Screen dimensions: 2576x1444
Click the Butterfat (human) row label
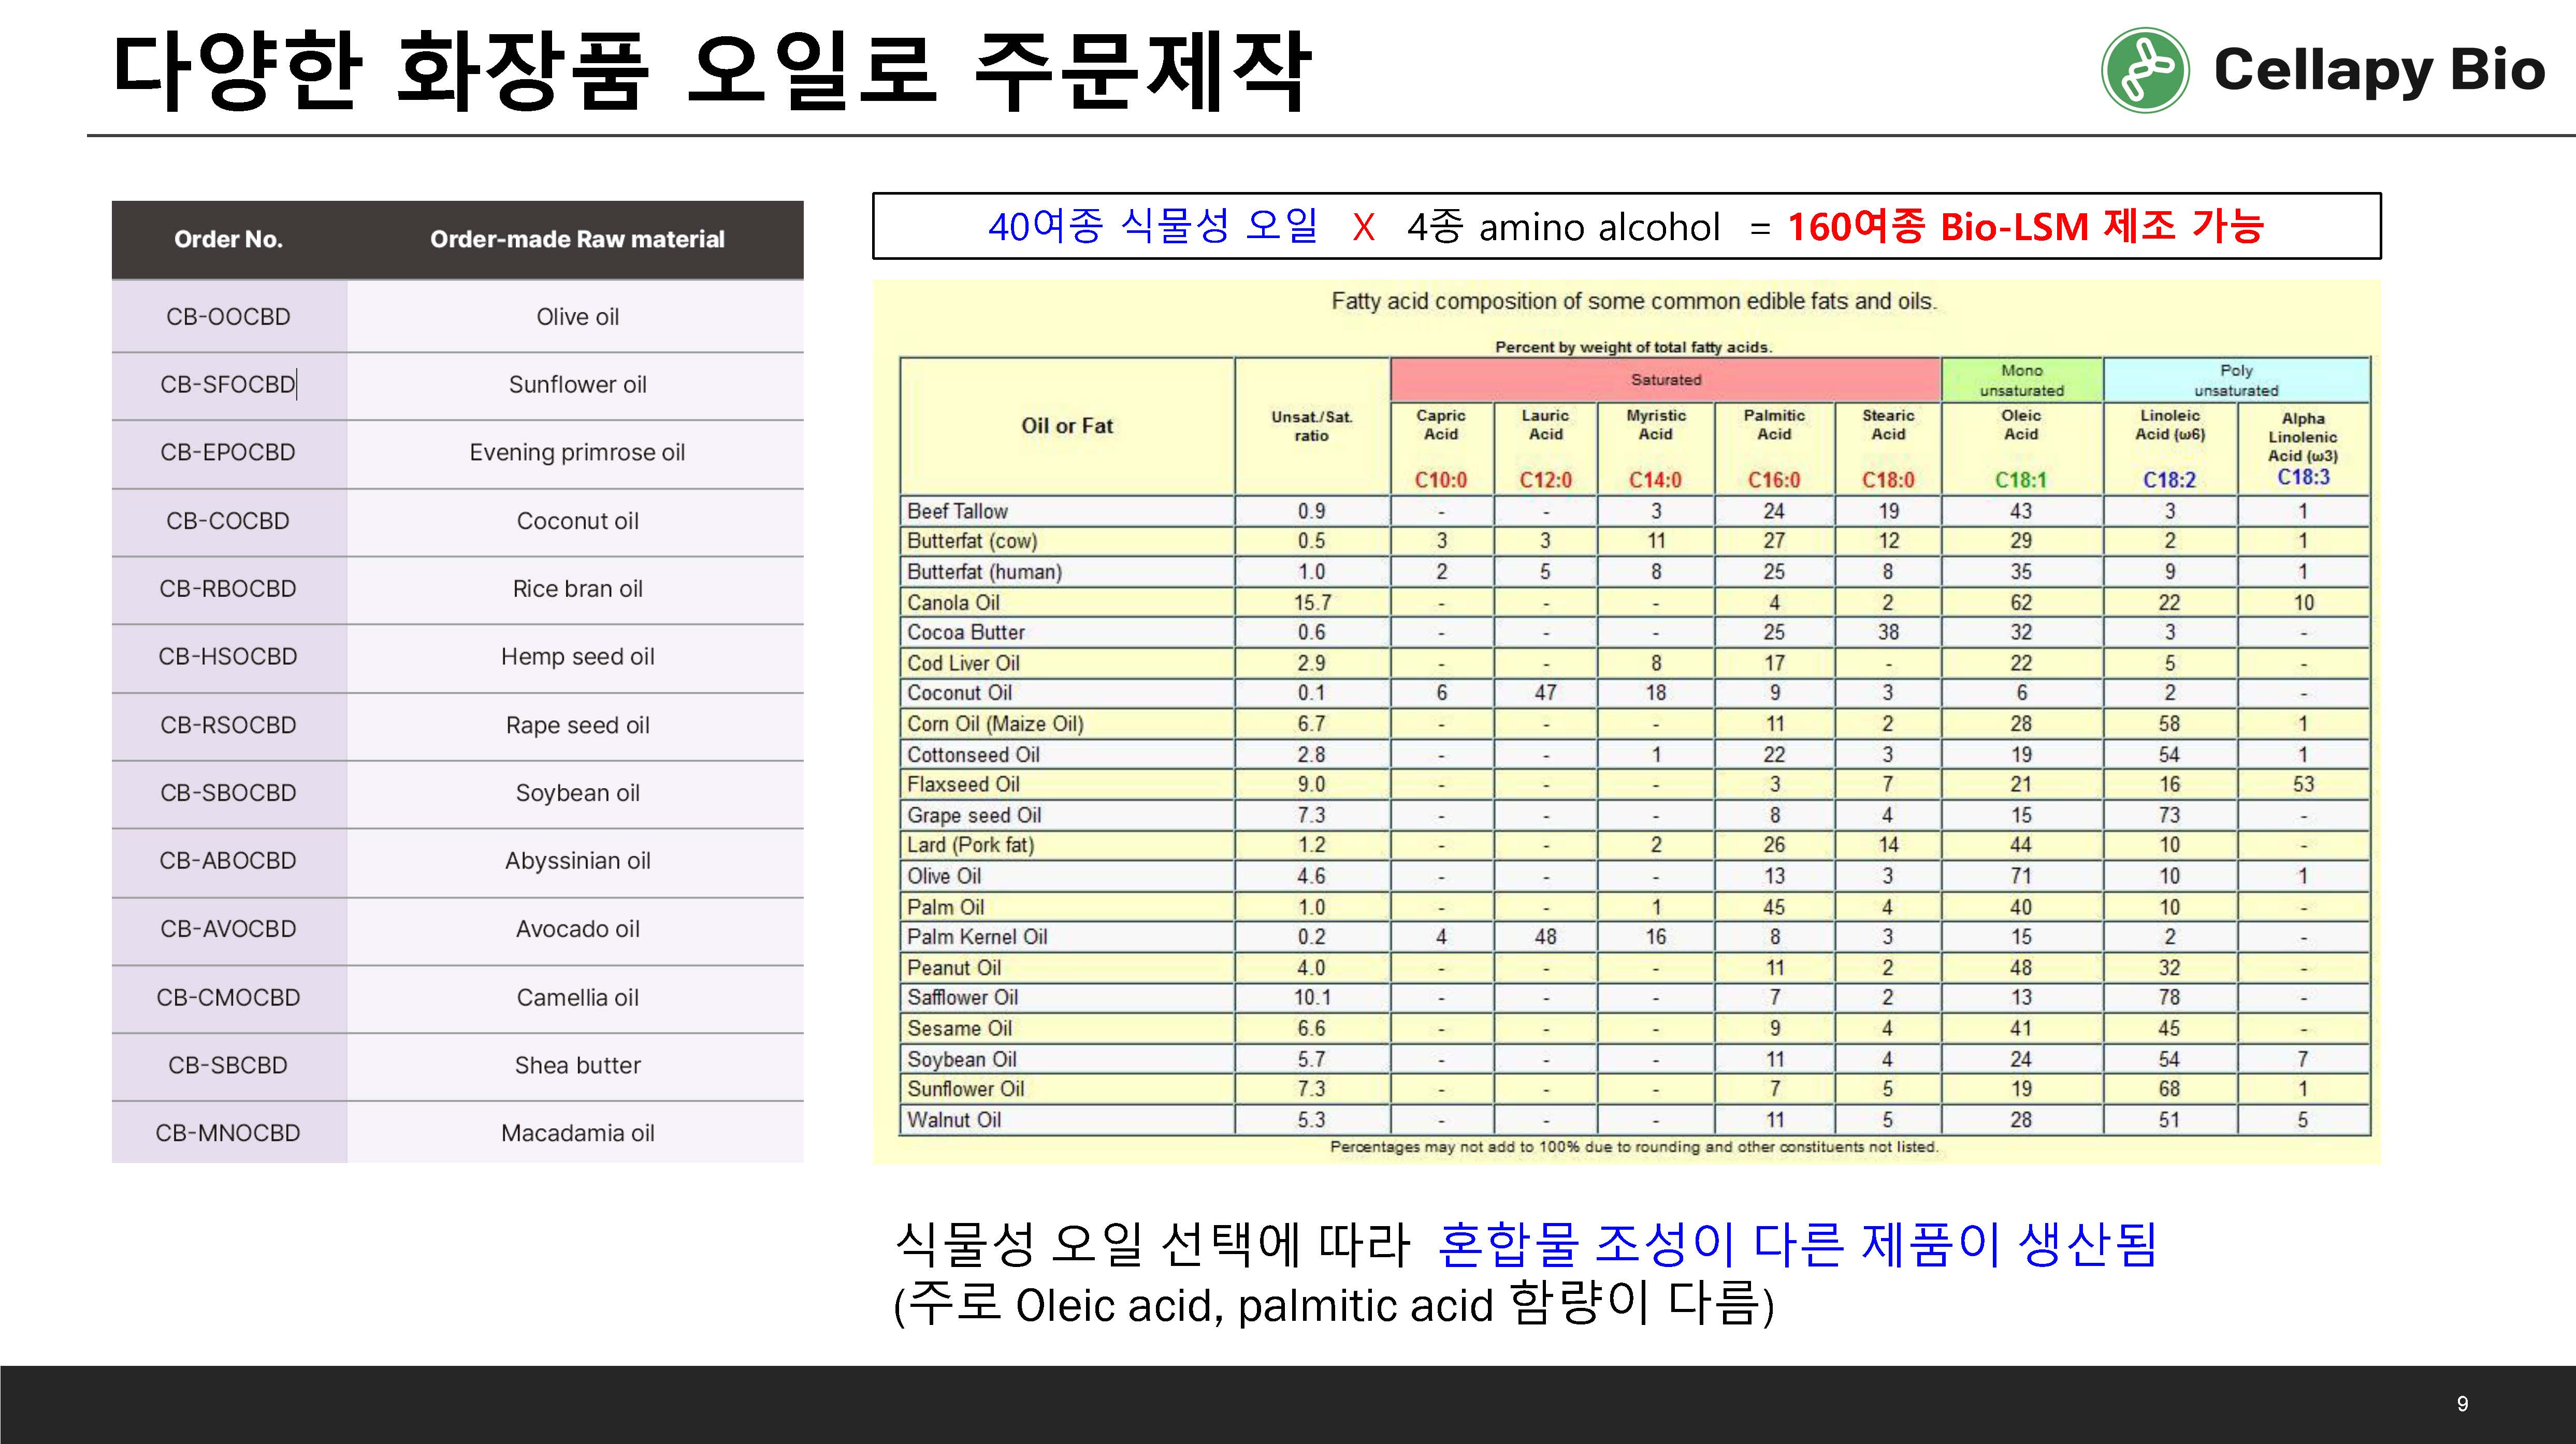pyautogui.click(x=984, y=572)
